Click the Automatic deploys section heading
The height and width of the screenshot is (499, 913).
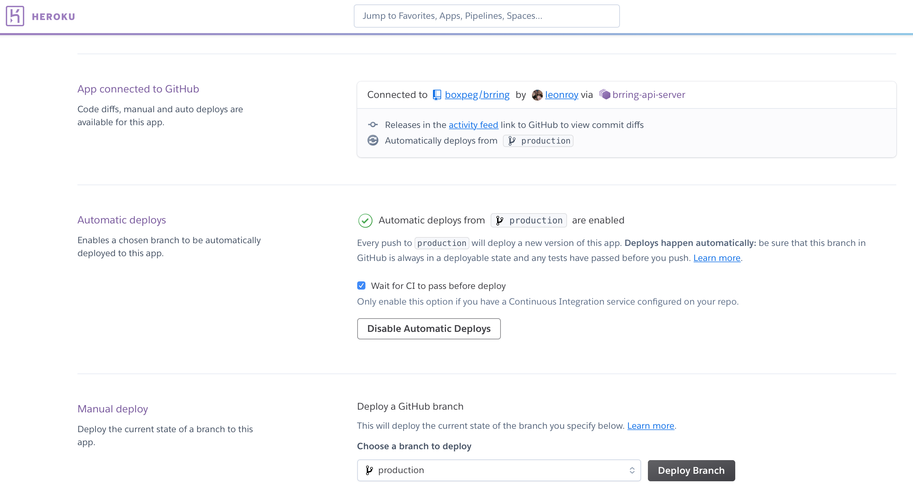tap(121, 220)
